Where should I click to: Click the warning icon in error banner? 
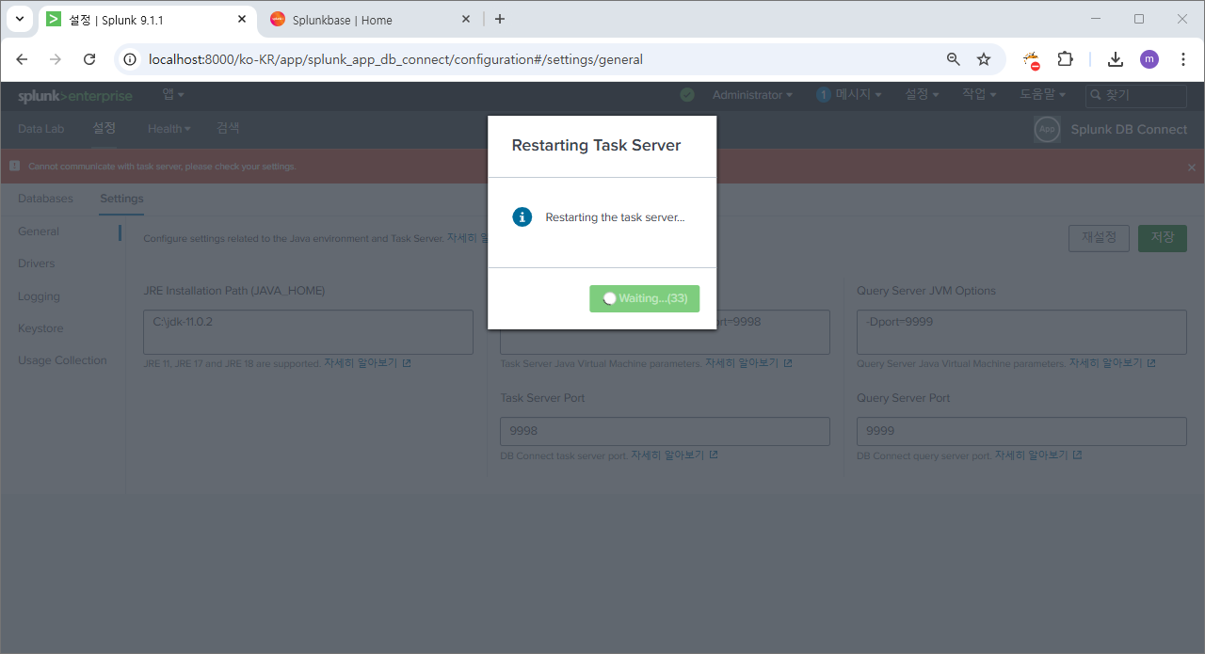tap(15, 166)
